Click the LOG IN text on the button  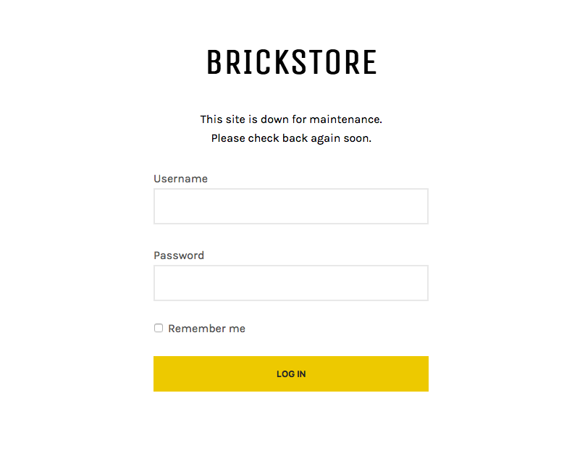tap(291, 374)
